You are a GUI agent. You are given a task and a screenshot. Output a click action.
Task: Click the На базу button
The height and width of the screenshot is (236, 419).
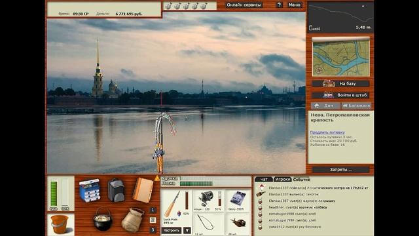[x=340, y=83]
